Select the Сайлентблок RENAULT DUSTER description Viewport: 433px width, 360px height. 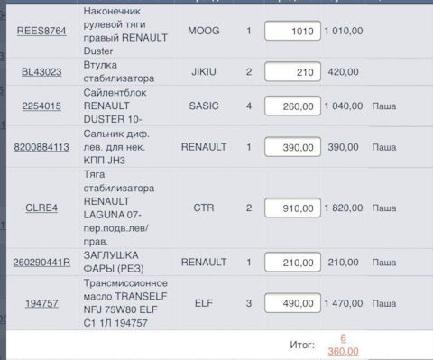pyautogui.click(x=115, y=106)
